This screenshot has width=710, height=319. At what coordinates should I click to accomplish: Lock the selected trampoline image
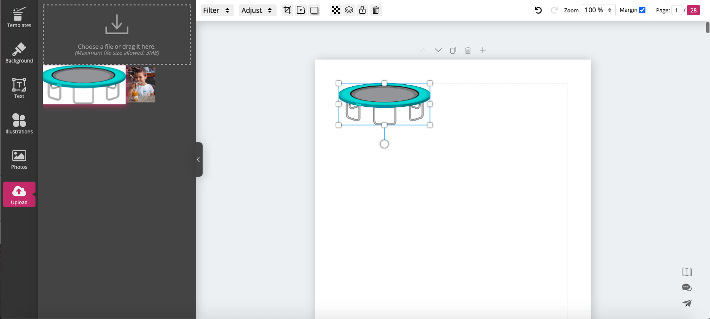click(x=362, y=10)
